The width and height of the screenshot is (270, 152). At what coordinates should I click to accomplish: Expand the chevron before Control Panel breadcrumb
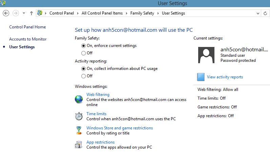pos(46,13)
